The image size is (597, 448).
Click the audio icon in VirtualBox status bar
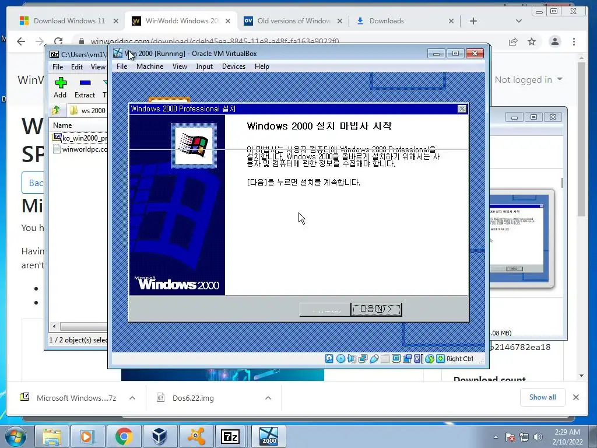click(x=352, y=359)
